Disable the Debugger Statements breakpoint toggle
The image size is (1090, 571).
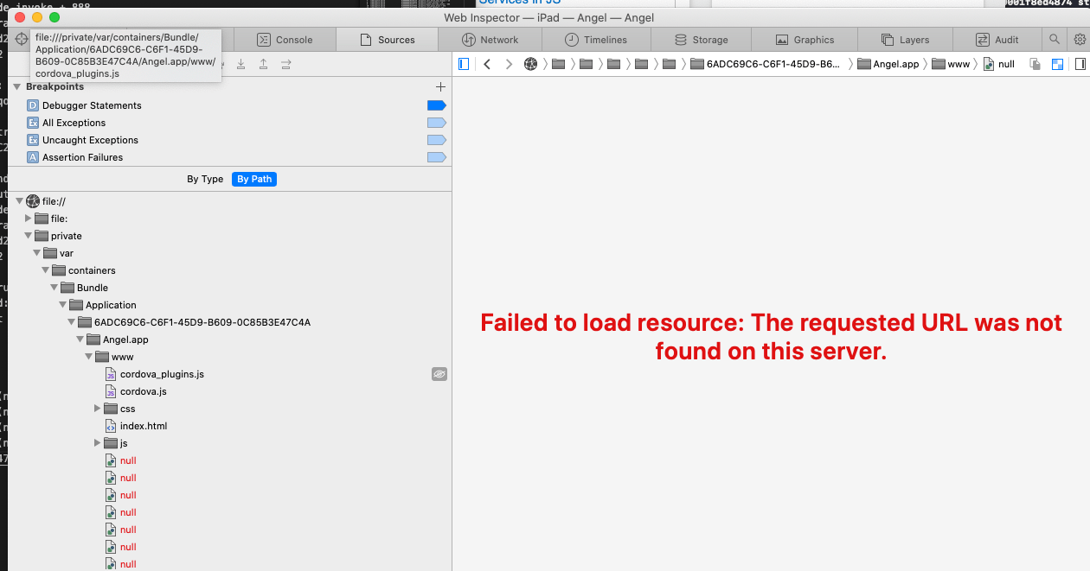tap(437, 105)
